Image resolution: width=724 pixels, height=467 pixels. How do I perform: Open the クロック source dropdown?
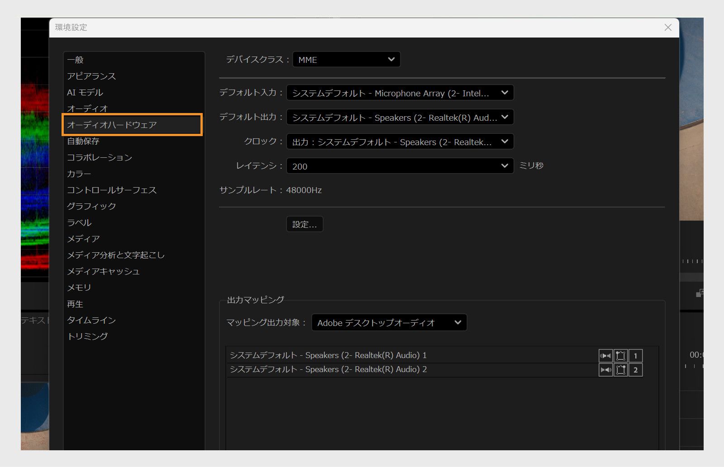coord(400,142)
